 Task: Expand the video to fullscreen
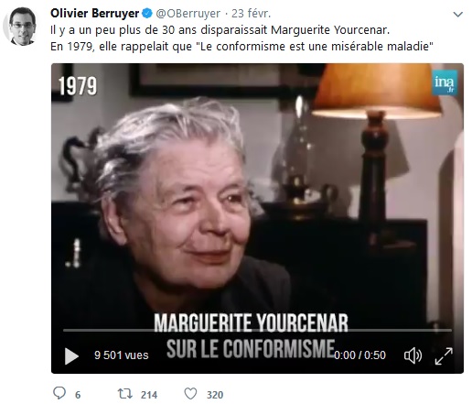point(444,355)
